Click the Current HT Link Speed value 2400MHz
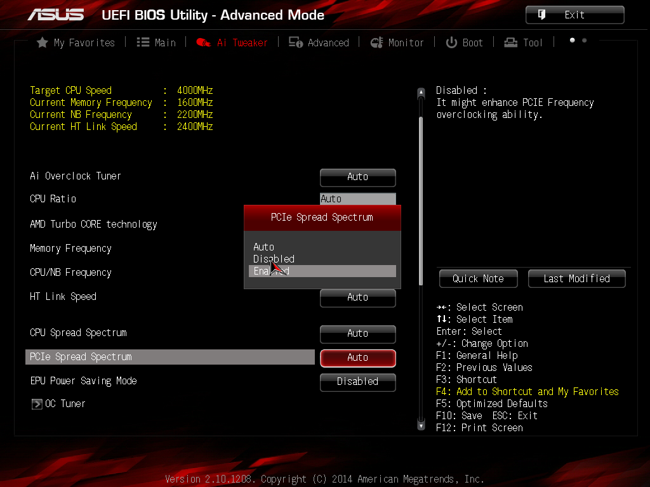The image size is (650, 487). 195,126
